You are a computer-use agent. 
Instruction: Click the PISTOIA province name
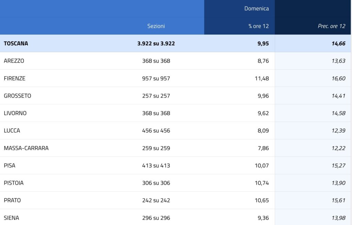coord(14,183)
